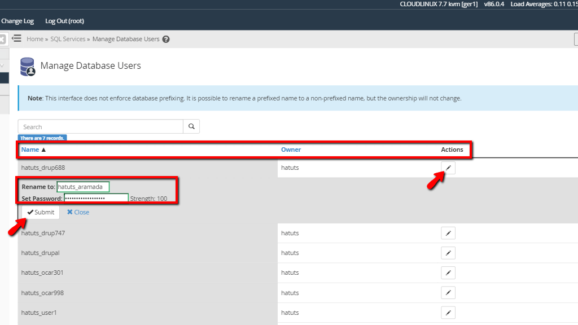Close the rename user form

(78, 212)
